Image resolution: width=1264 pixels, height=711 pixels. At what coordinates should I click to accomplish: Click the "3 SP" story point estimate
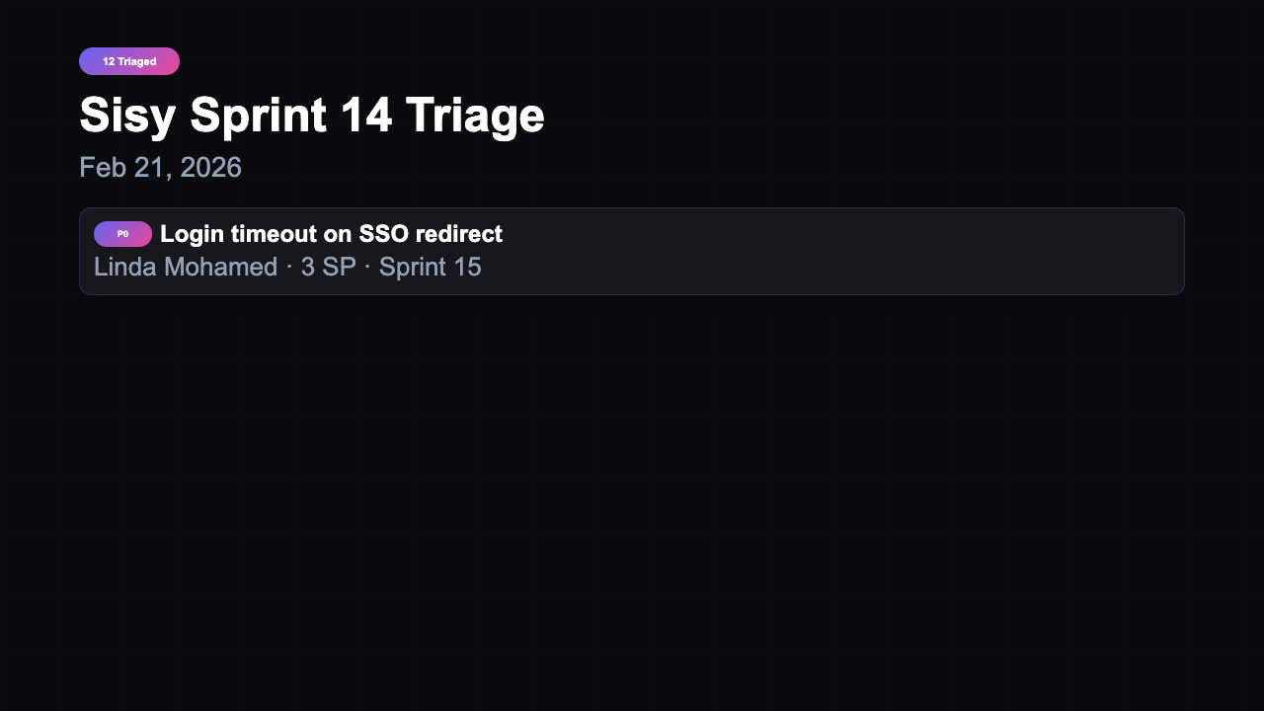pos(327,267)
